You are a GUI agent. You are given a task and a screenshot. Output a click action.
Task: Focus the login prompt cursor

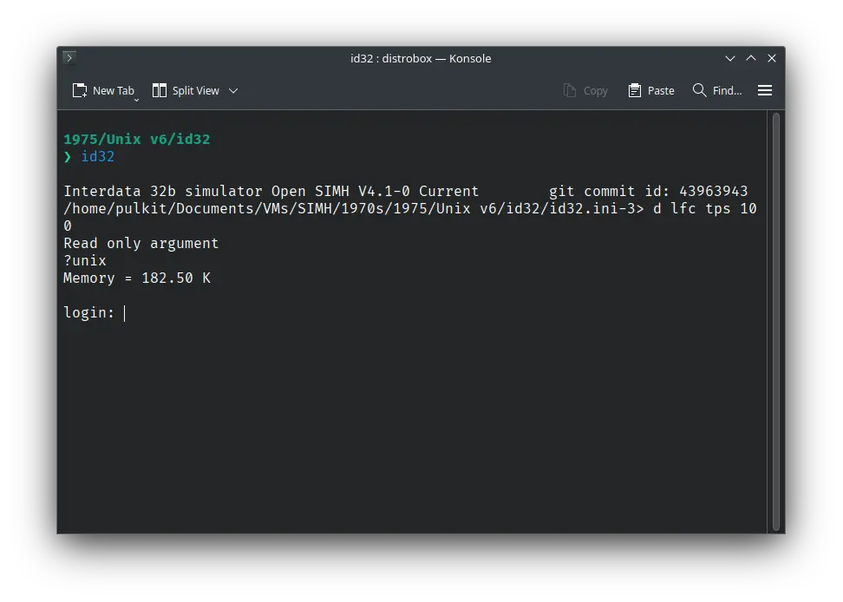click(x=125, y=313)
